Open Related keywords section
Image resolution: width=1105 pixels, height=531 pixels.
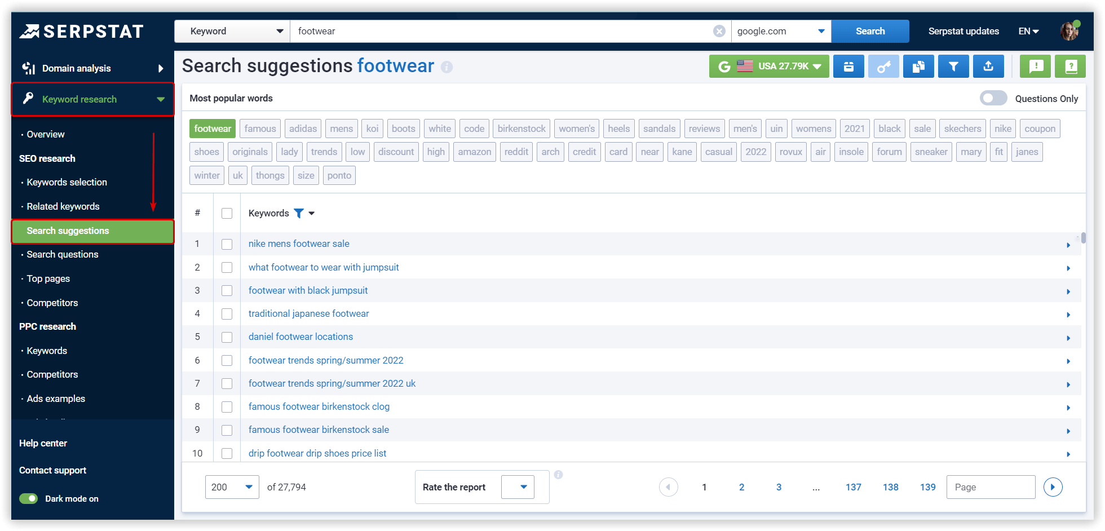(63, 206)
